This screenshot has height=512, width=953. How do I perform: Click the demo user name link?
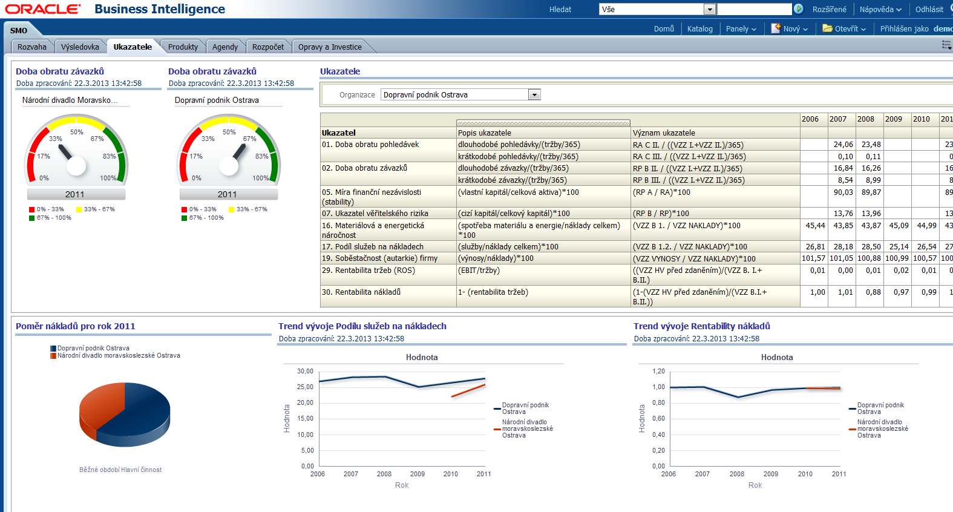click(943, 28)
